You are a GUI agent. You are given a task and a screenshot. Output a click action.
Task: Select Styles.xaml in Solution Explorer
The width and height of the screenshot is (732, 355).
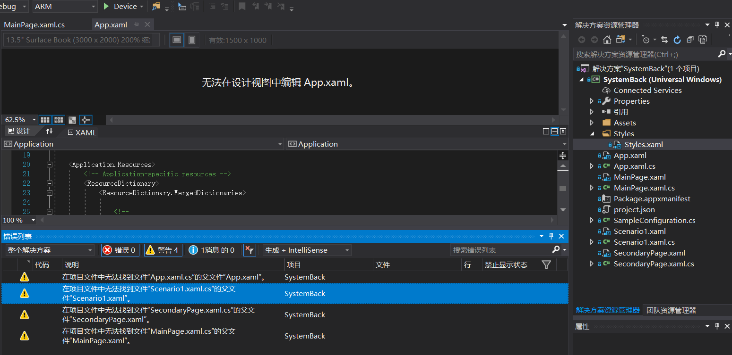pyautogui.click(x=643, y=144)
